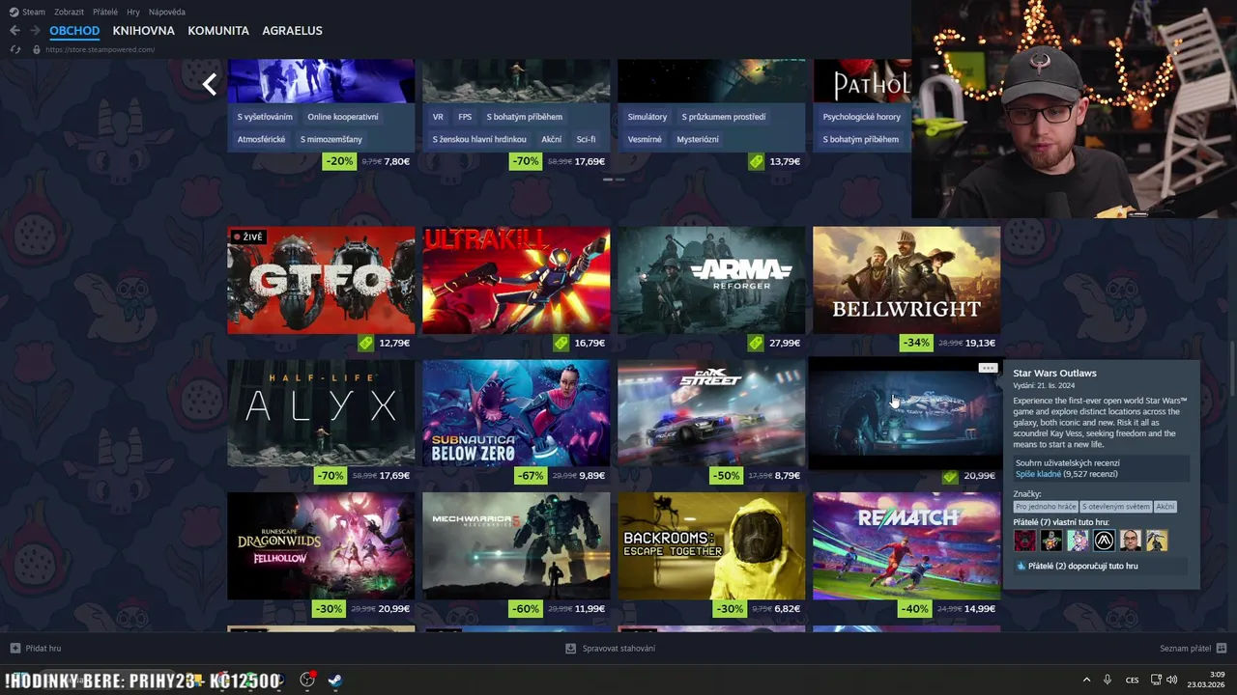Click the green tag icon beside 27,99€
1237x695 pixels.
[757, 343]
